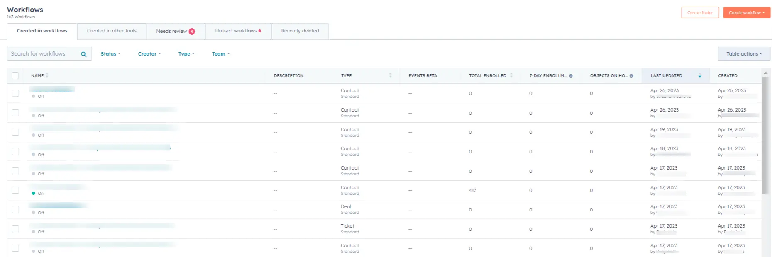Check last visible row checkbox
This screenshot has height=257, width=772.
[15, 248]
